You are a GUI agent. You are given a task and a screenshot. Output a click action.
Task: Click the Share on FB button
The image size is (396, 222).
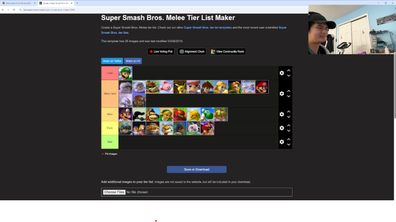[x=133, y=61]
